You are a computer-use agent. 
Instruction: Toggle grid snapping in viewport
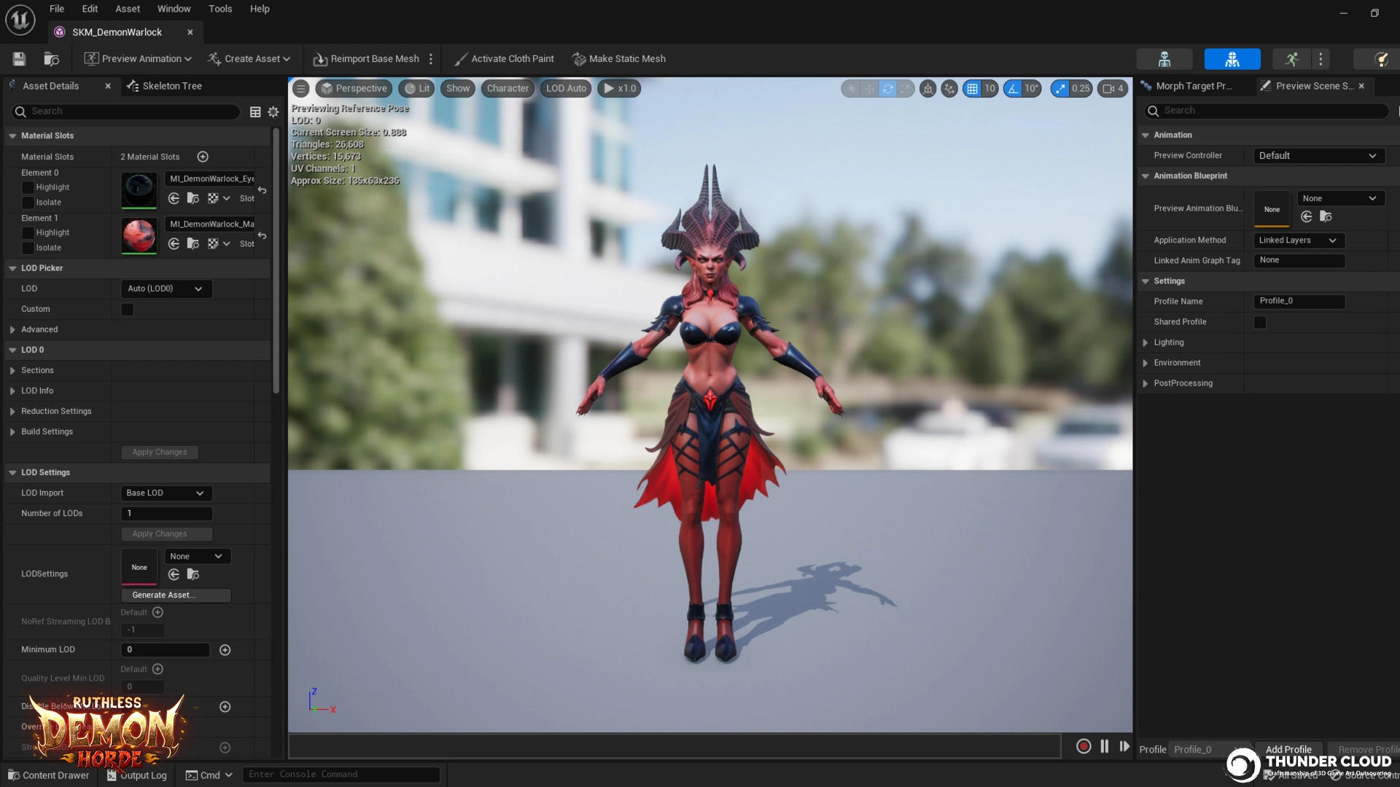[x=972, y=89]
